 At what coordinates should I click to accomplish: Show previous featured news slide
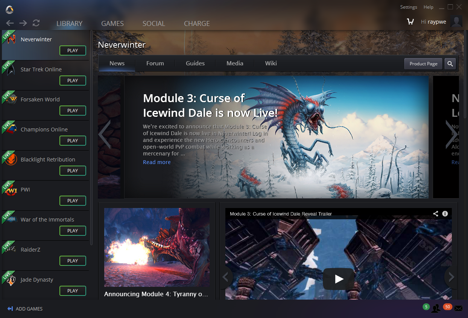tap(105, 134)
